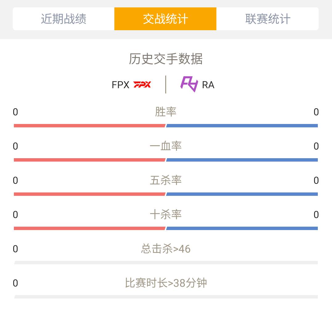Screen dimensions: 332x309
Task: Click the 十杀率 stat label
Action: (166, 214)
